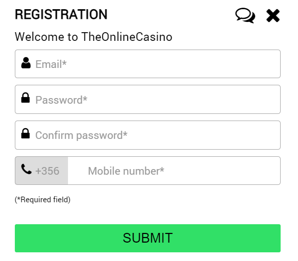Focus the Password input field
298x261 pixels.
tap(148, 100)
